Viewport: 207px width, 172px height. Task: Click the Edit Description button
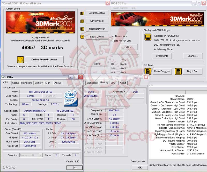[97, 13]
